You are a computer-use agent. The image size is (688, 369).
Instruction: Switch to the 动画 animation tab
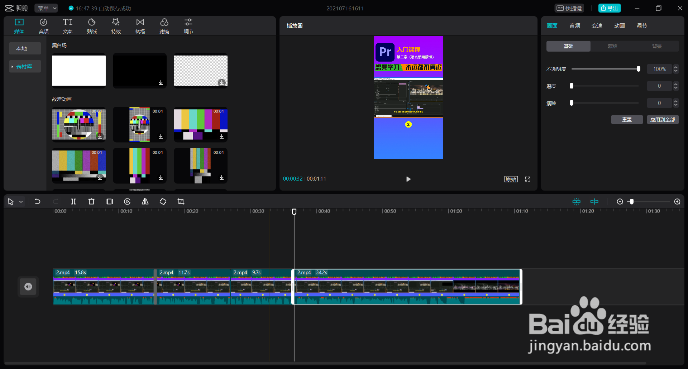coord(620,26)
